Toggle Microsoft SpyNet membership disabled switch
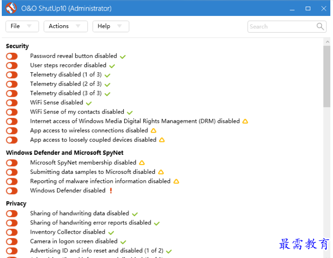 pyautogui.click(x=12, y=163)
